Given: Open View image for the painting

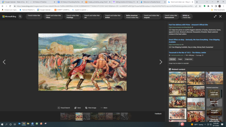Looking at the screenshot, I should [91, 108].
